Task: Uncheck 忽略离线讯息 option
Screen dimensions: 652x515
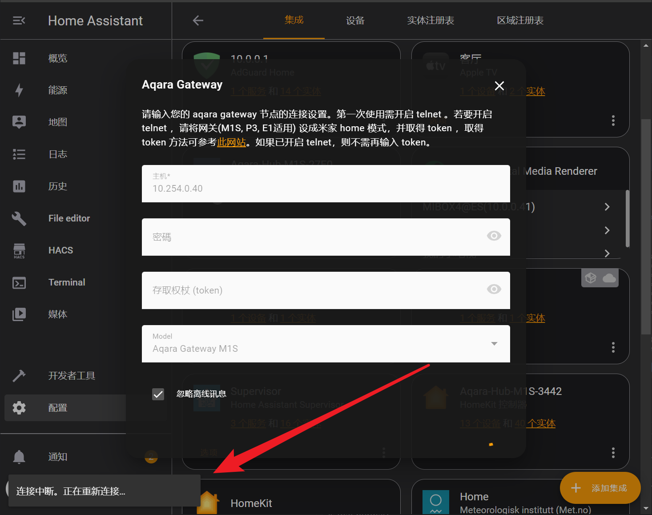Action: [158, 394]
